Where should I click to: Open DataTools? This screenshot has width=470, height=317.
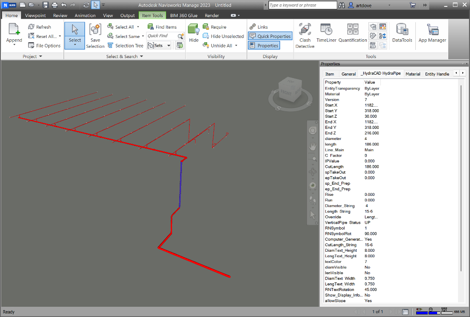click(402, 33)
